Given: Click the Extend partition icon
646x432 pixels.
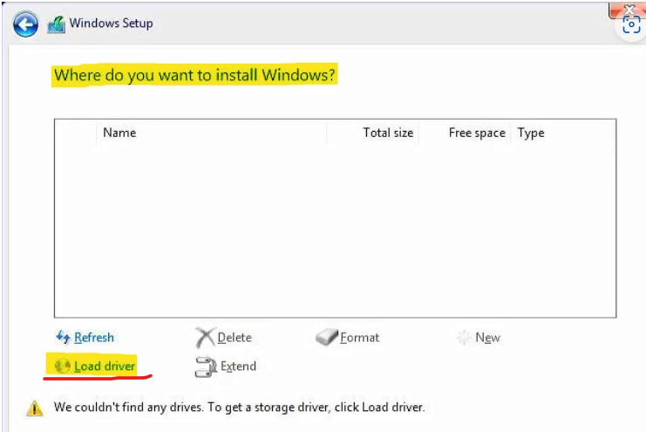Looking at the screenshot, I should coord(206,367).
